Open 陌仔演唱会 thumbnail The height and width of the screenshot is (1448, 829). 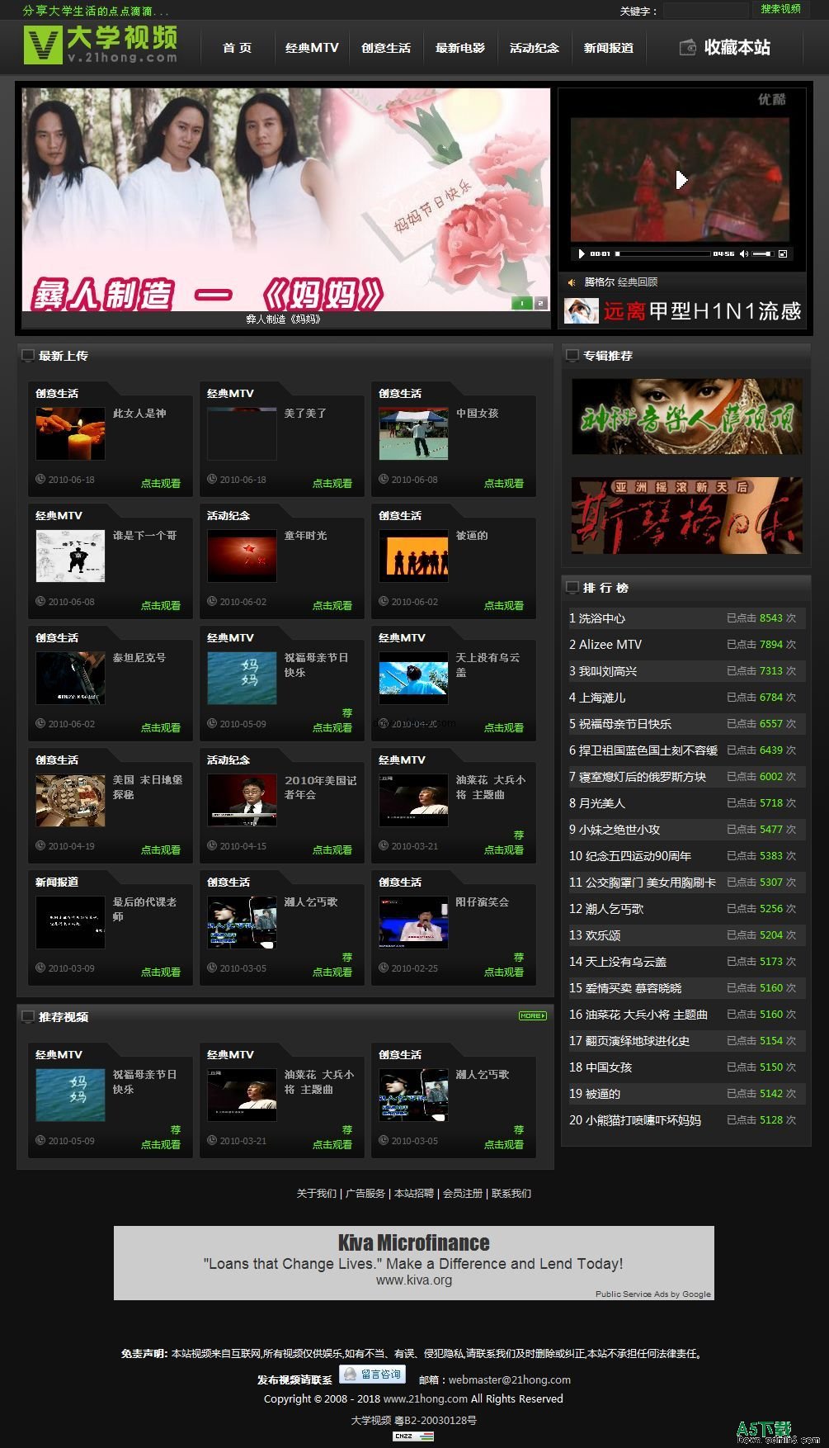413,922
